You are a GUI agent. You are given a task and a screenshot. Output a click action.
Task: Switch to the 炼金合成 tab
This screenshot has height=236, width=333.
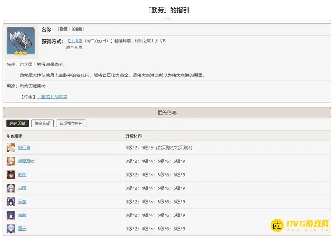pos(42,123)
